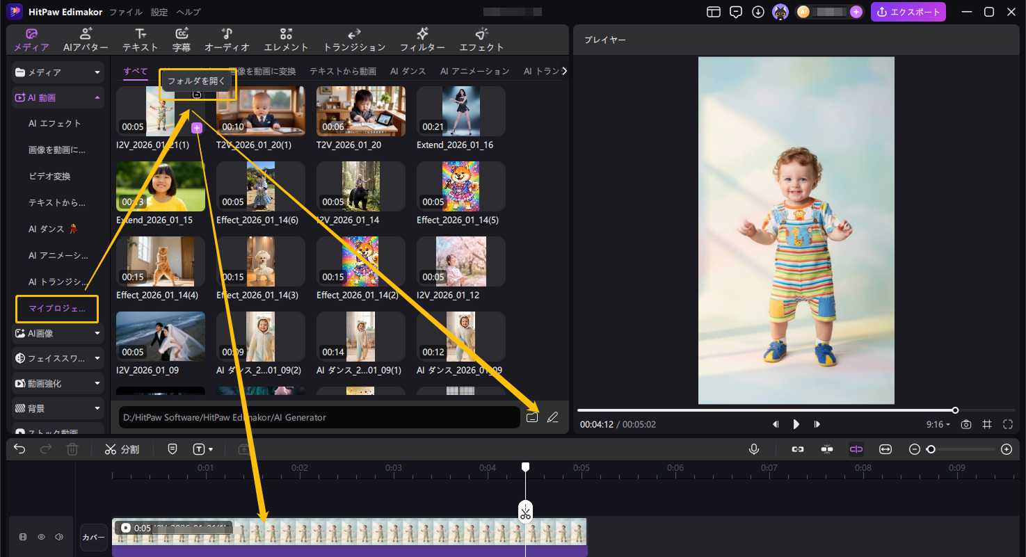The image size is (1026, 557).
Task: Open the トランジション tab
Action: pos(354,40)
